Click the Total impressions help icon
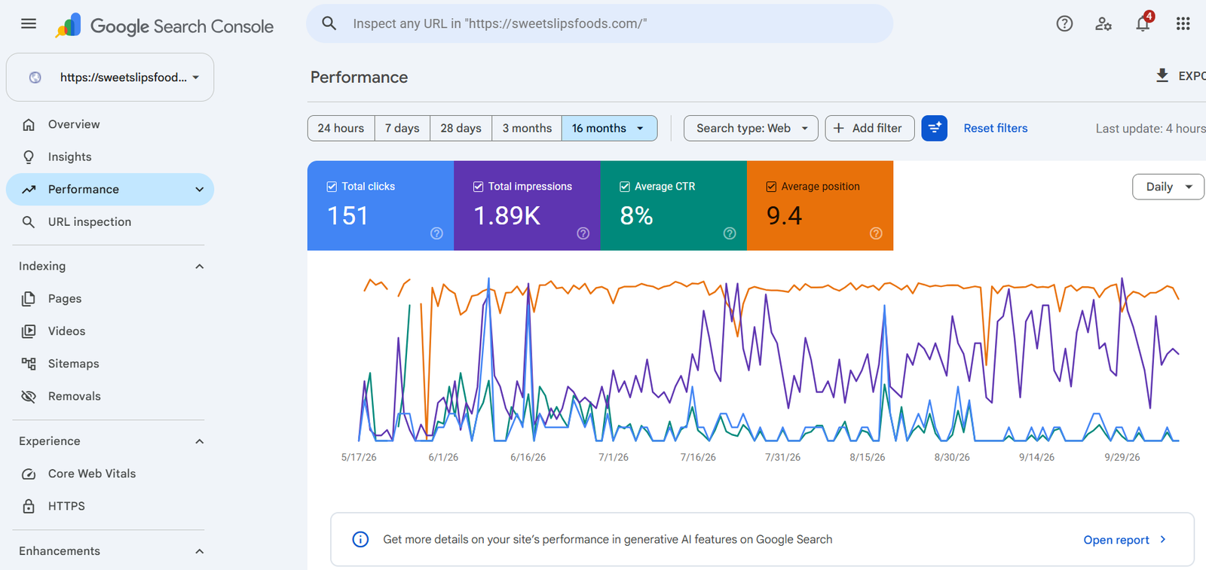The height and width of the screenshot is (570, 1206). (583, 233)
